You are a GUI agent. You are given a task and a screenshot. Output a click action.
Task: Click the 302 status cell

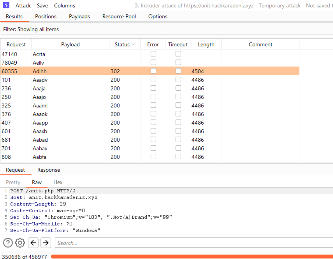point(115,71)
